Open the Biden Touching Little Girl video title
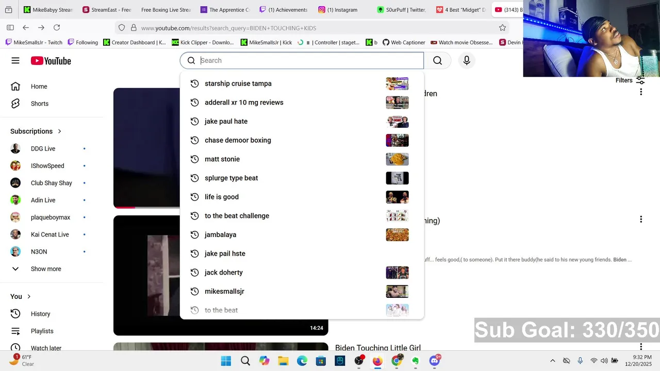This screenshot has width=660, height=371. tap(378, 348)
